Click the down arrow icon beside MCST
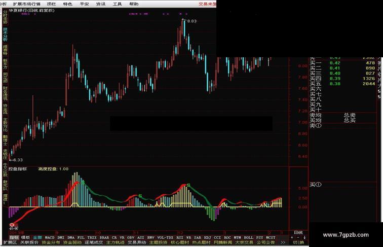 (x=304, y=237)
